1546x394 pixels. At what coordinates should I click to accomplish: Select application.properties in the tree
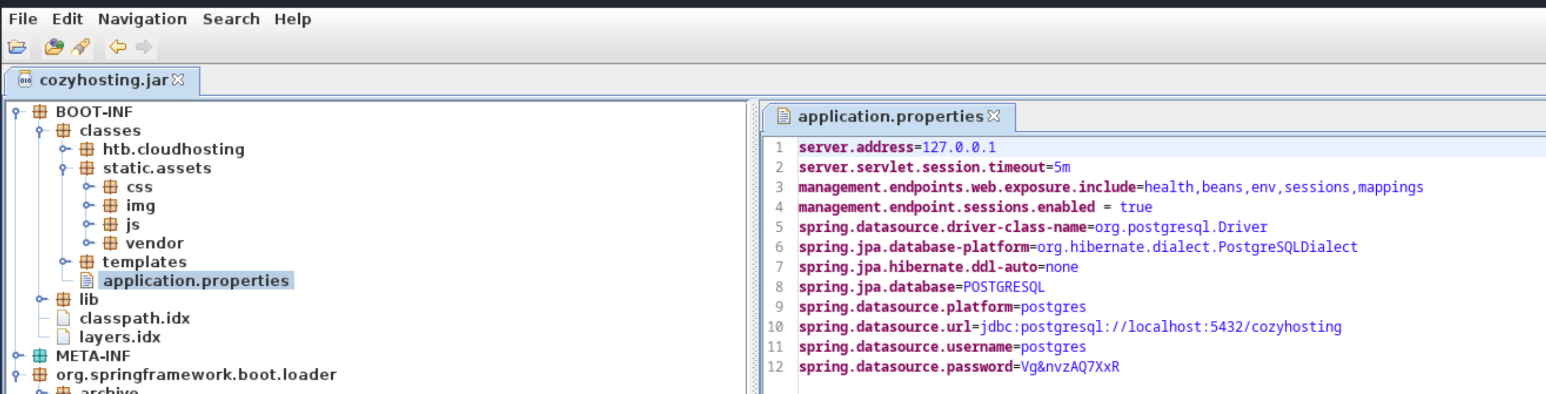point(195,281)
